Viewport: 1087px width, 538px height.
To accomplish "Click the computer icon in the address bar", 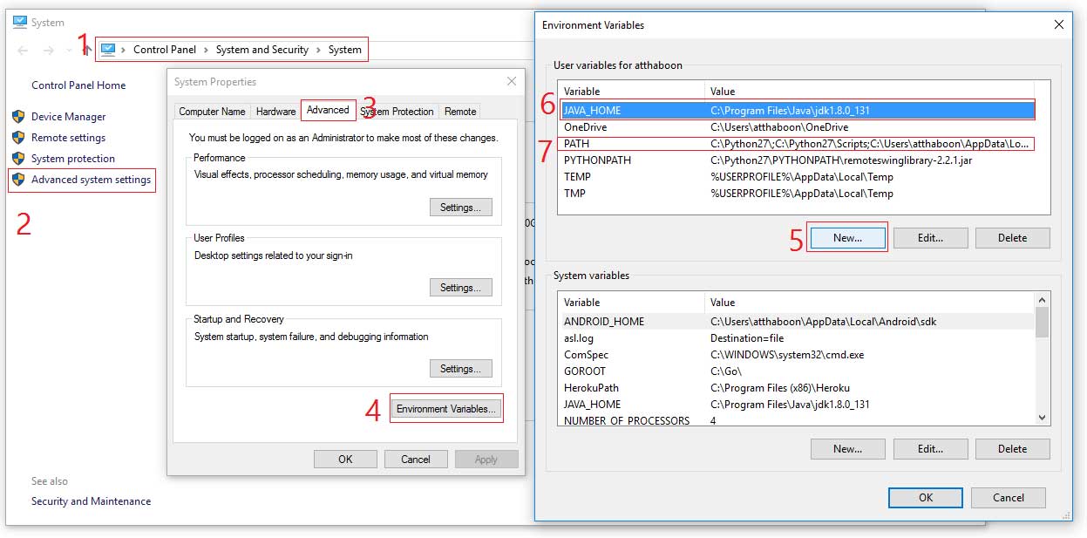I will [109, 50].
